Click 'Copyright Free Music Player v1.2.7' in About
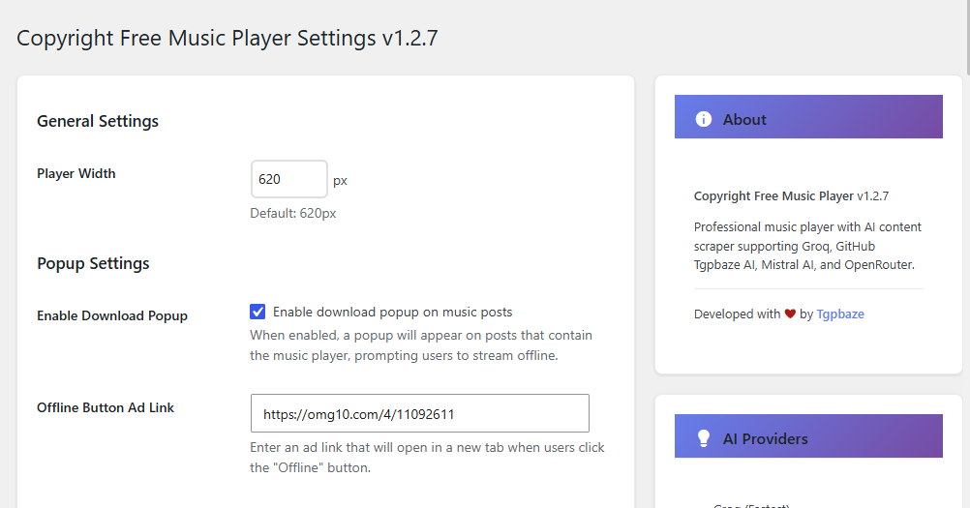This screenshot has width=970, height=508. [x=791, y=195]
